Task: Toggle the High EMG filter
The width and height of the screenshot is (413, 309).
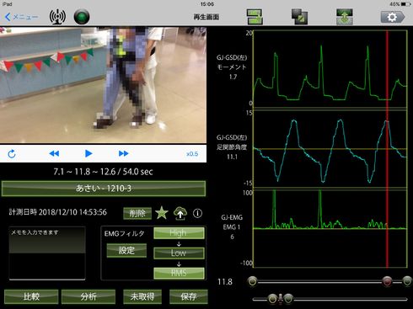Action: [x=179, y=232]
